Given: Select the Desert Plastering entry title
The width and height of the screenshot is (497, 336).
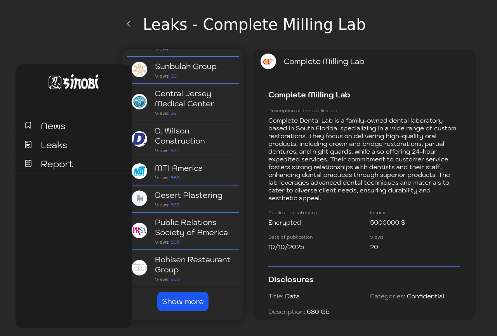Looking at the screenshot, I should pos(189,195).
